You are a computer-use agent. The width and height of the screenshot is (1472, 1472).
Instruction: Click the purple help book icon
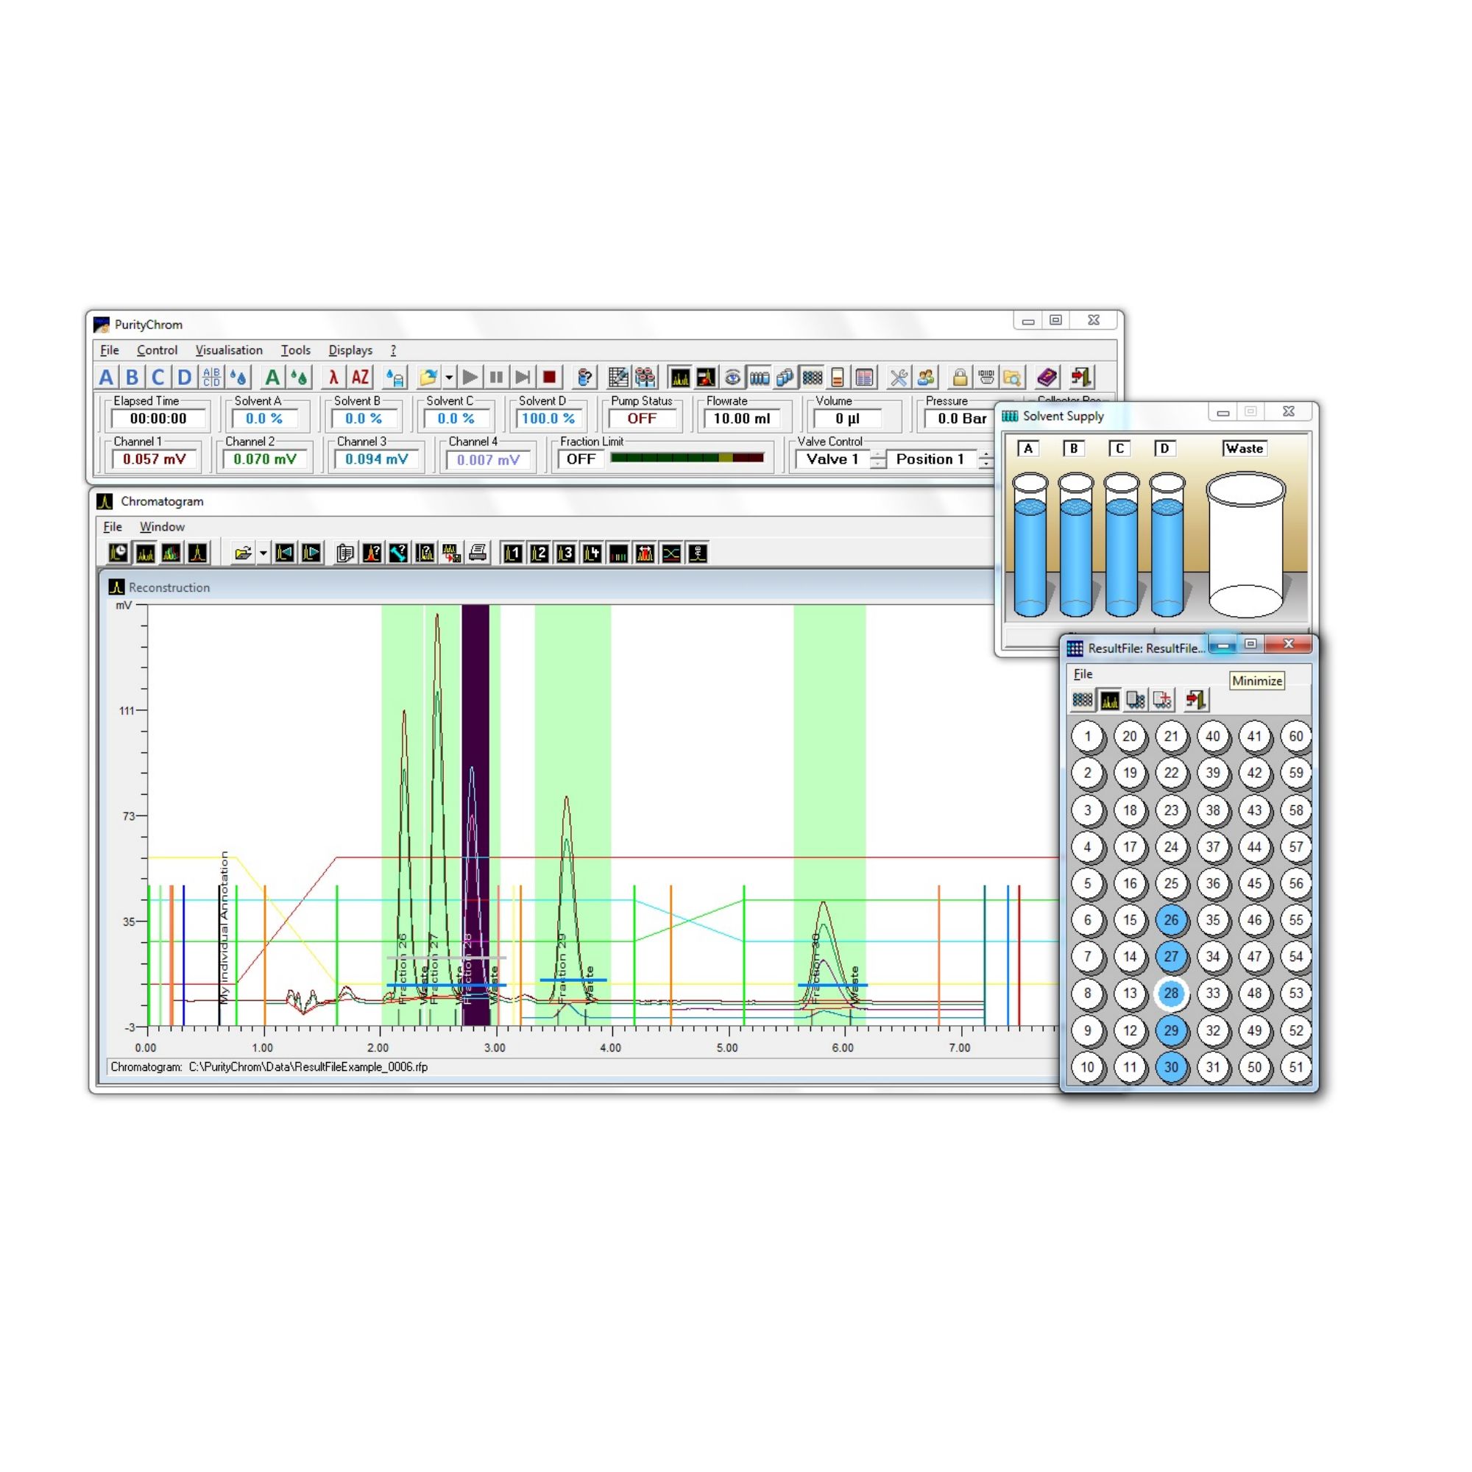(1046, 377)
